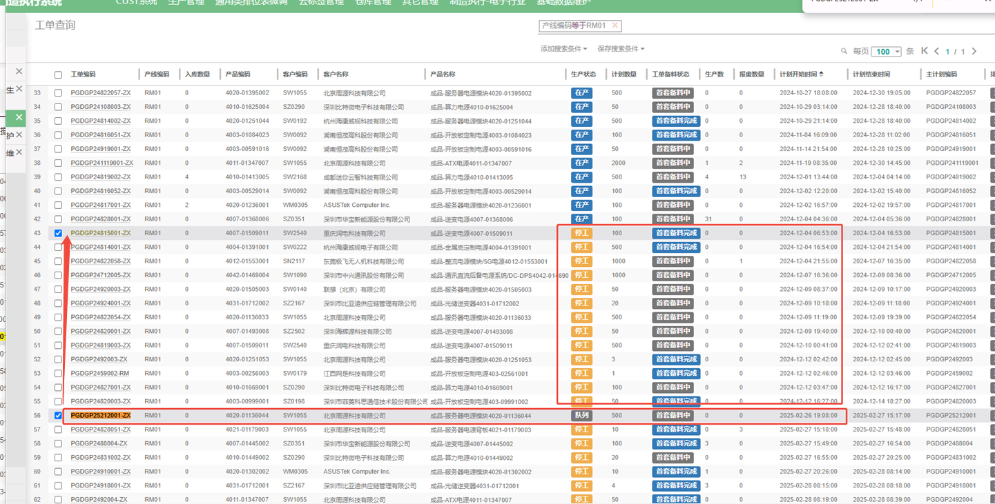Select main plan code PGDGP24712005

point(951,275)
